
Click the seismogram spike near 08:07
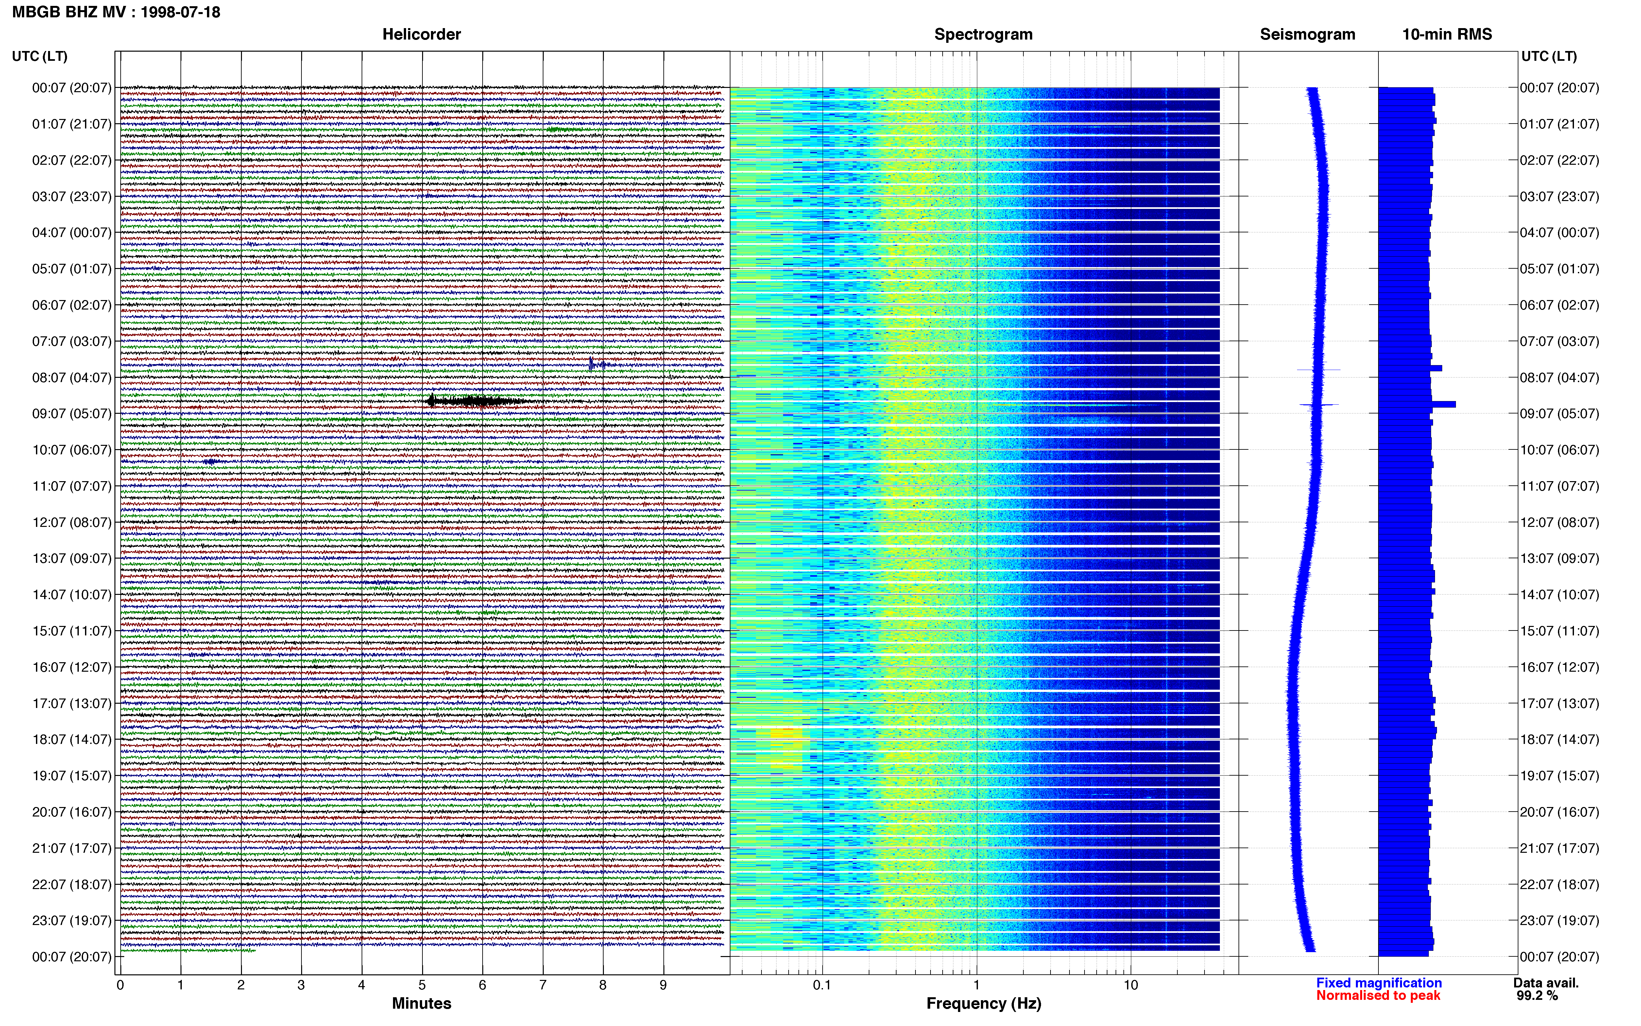(x=1318, y=370)
